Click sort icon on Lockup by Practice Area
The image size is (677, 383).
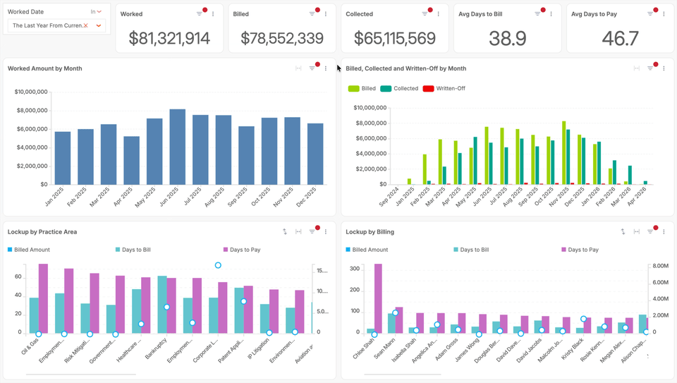coord(285,231)
